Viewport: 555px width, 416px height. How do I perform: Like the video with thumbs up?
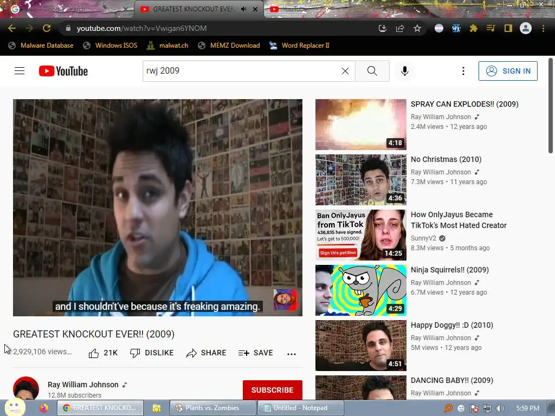pos(102,353)
